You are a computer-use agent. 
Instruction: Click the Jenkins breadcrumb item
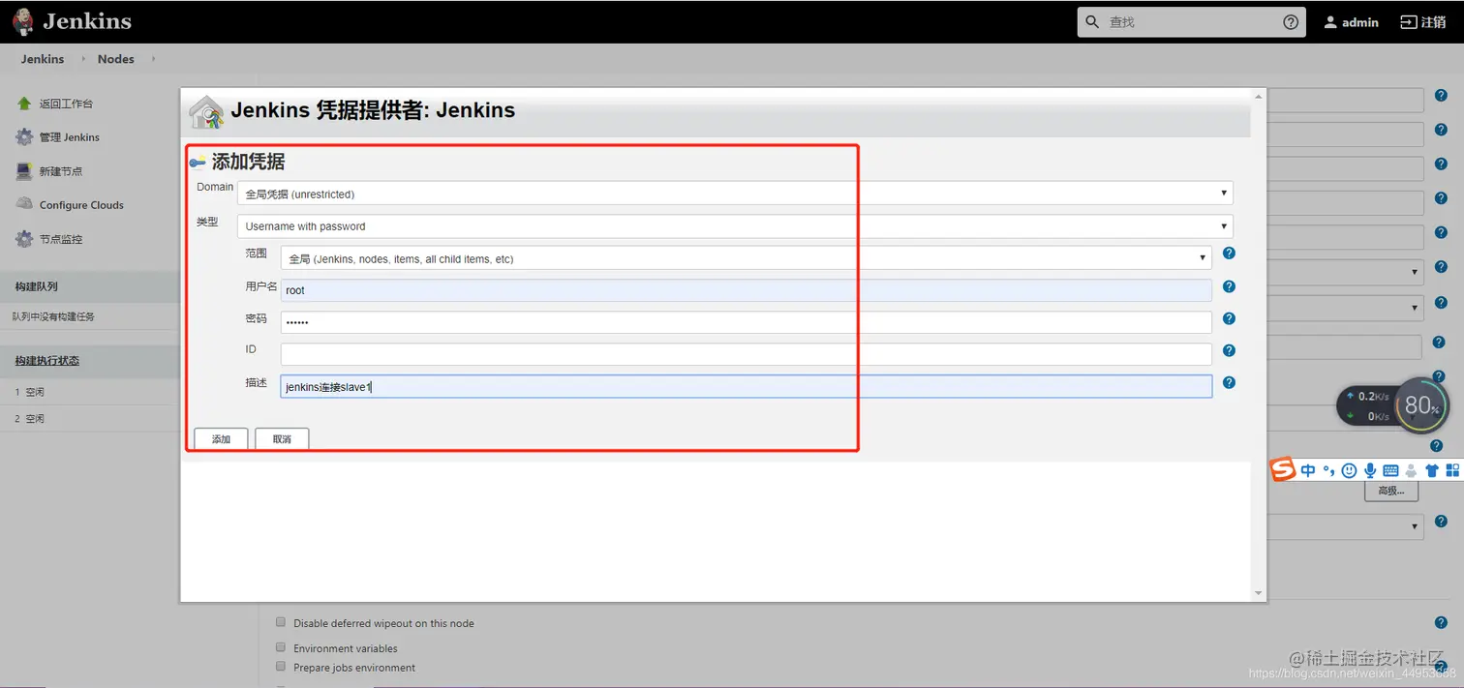click(43, 59)
